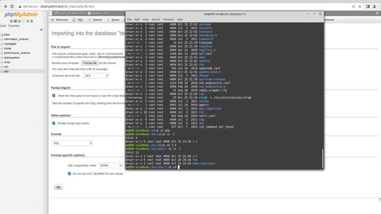This screenshot has height=214, width=381.
Task: Click zsh_command_not_found in terminal listing
Action: click(216, 127)
